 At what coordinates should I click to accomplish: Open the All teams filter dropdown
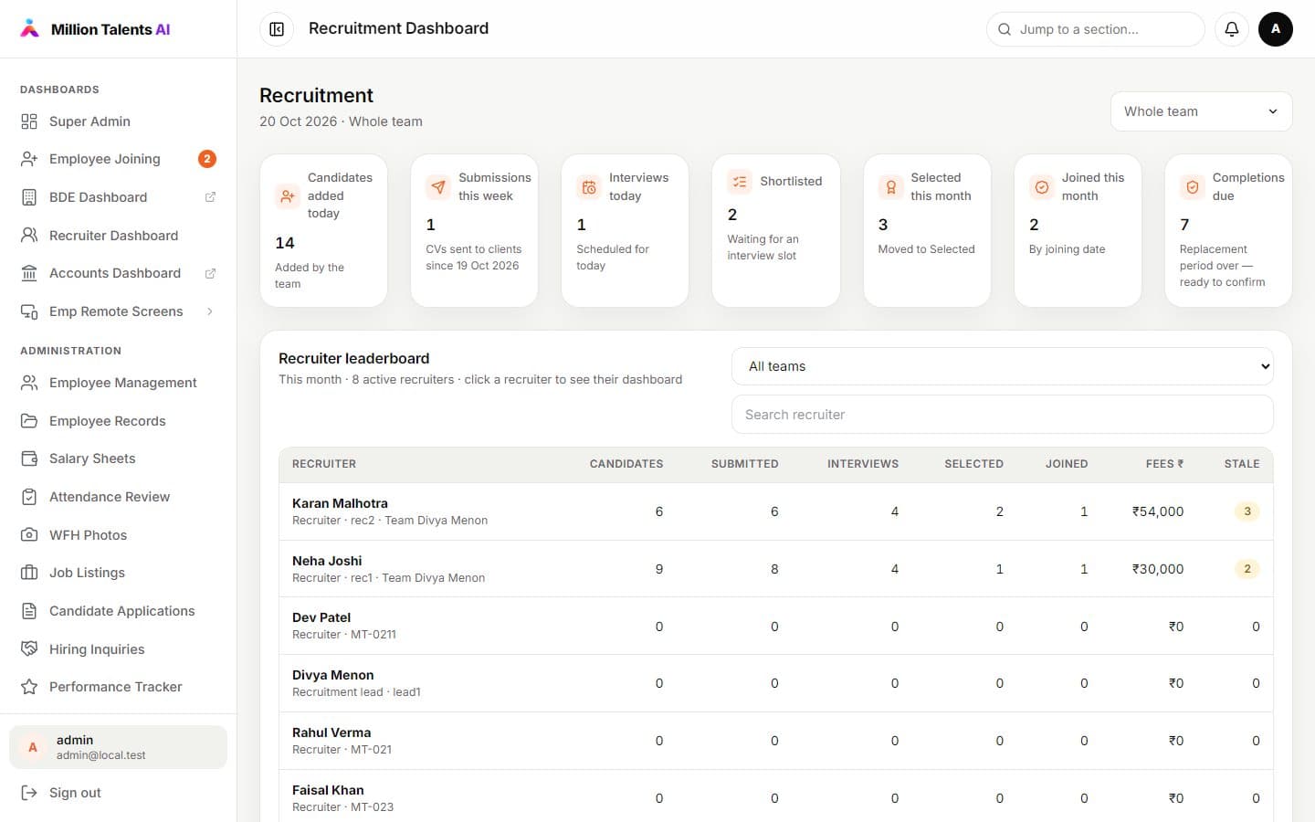(x=1002, y=366)
